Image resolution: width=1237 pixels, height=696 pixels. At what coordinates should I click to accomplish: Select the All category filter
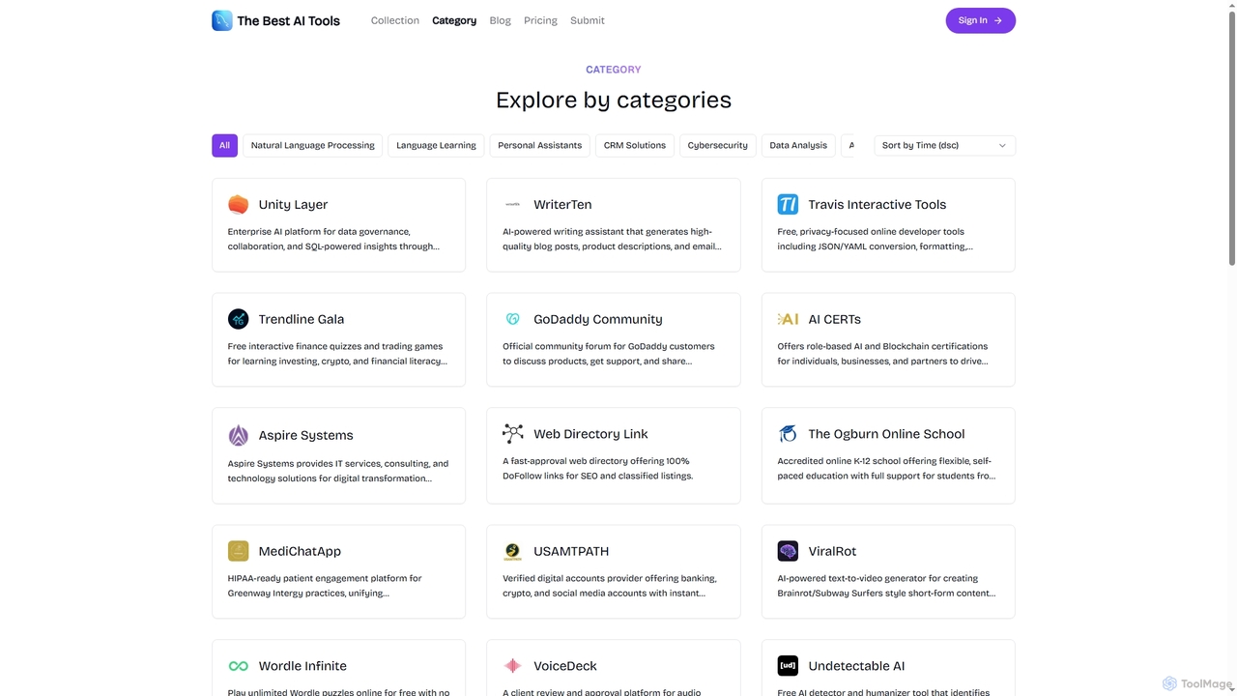tap(224, 145)
